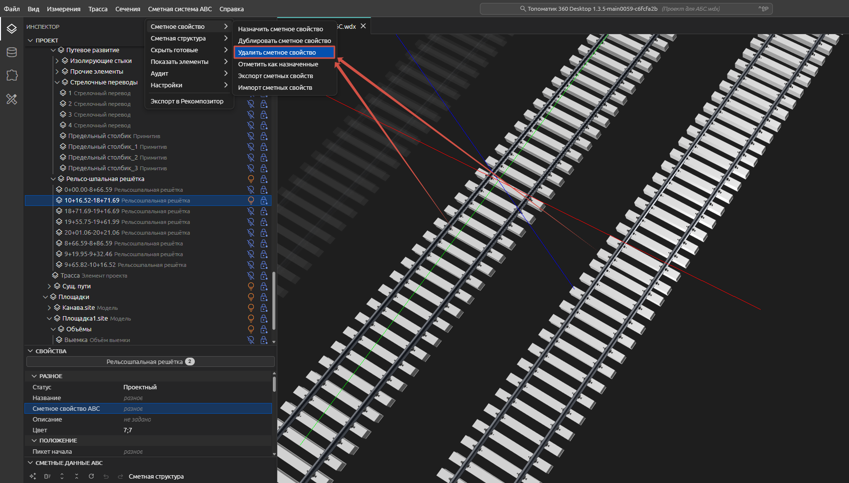The height and width of the screenshot is (483, 849).
Task: Click lock icon for Выемка row
Action: pos(264,340)
